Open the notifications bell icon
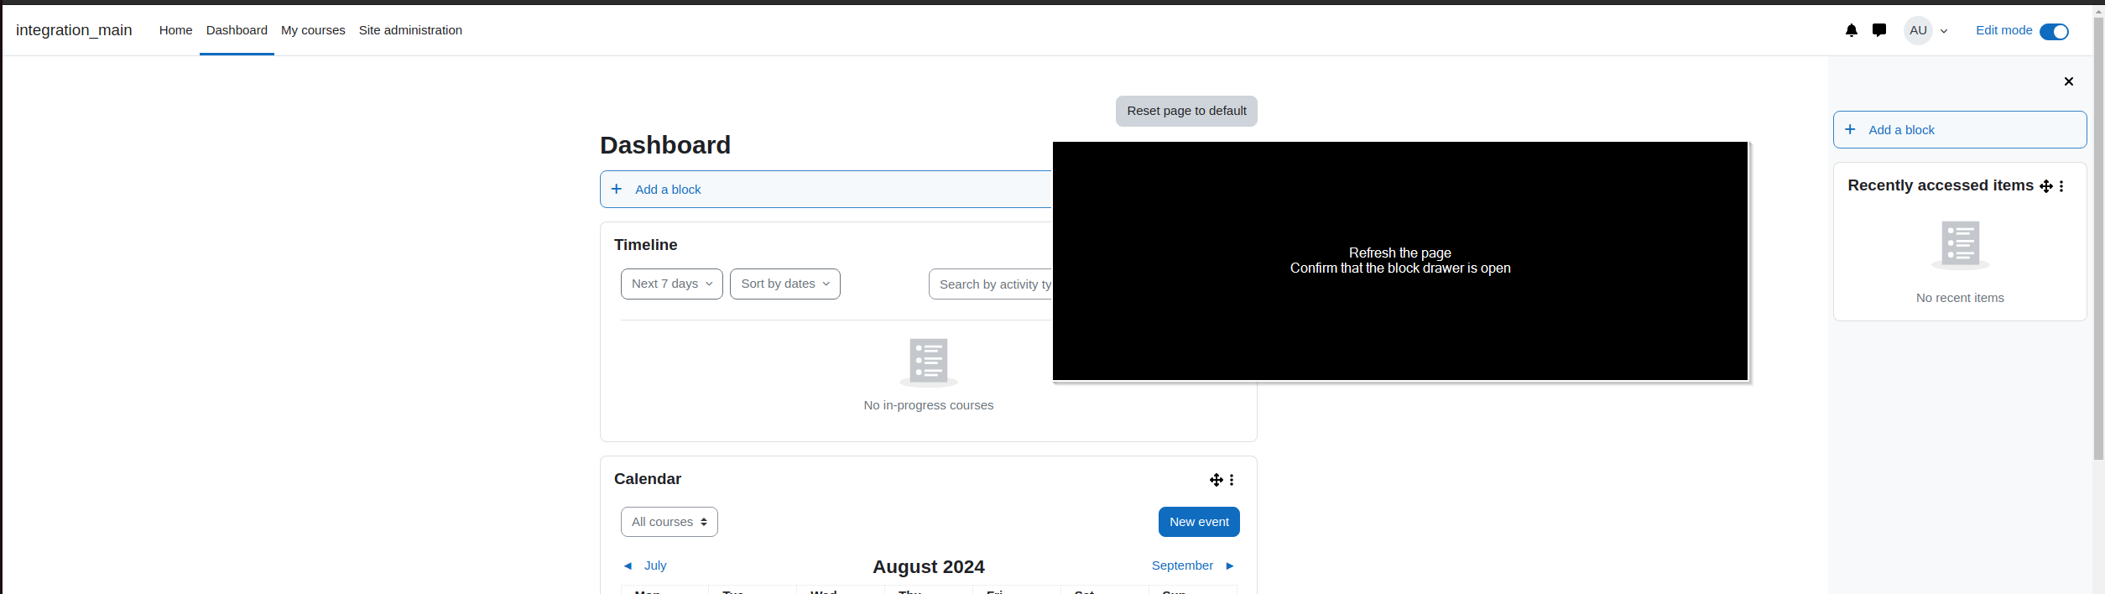Viewport: 2105px width, 594px height. tap(1851, 30)
